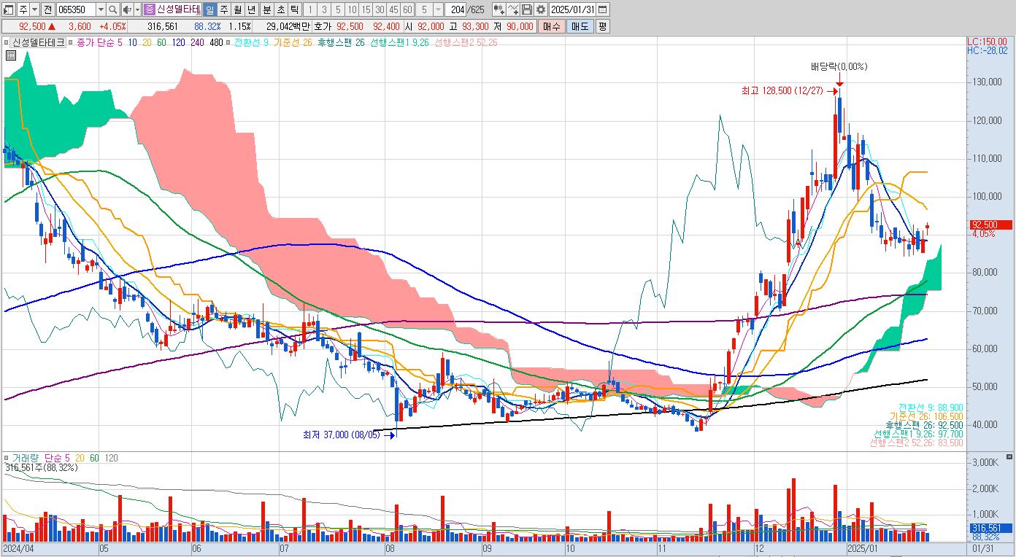Click the 배당락(0,00%) annotation
The height and width of the screenshot is (557, 1016).
839,66
